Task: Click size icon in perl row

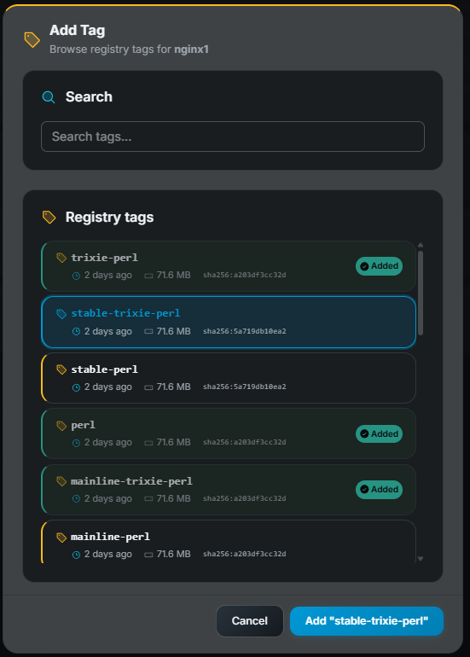Action: coord(148,443)
